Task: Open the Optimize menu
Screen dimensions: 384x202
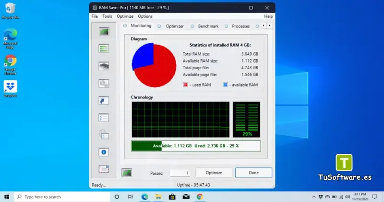Action: [125, 16]
